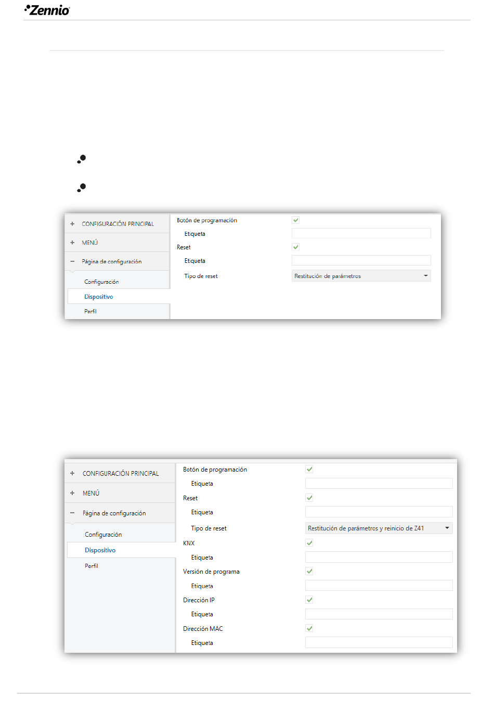Toggle the Versión de programa checkbox

click(x=309, y=571)
